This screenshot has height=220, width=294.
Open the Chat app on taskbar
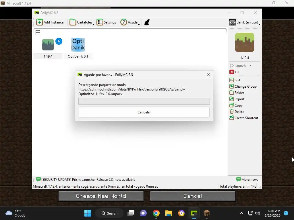pos(144,213)
